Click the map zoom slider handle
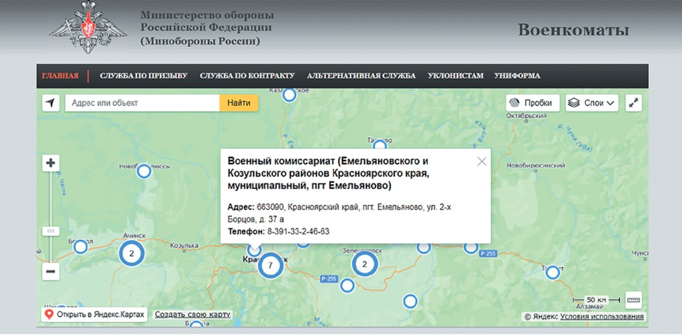Screen dimensions: 682x335 [51, 231]
